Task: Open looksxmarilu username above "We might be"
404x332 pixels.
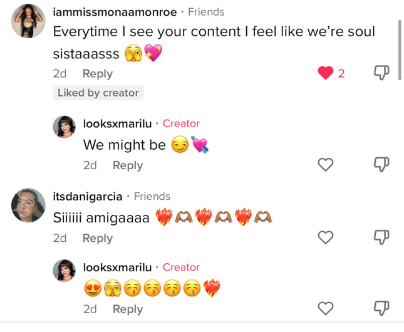Action: (117, 123)
